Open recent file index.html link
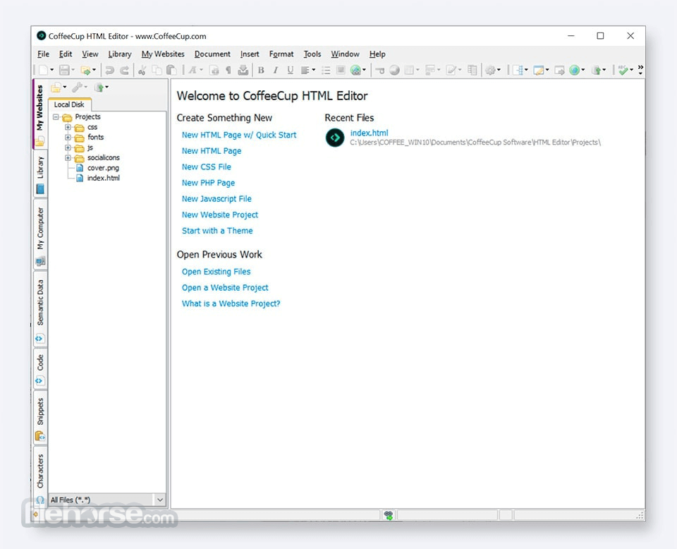The width and height of the screenshot is (677, 549). point(369,133)
